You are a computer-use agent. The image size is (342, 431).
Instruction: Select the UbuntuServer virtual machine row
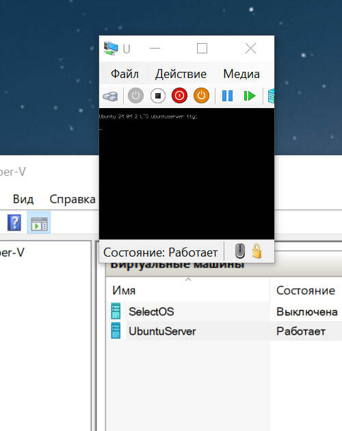coord(224,331)
